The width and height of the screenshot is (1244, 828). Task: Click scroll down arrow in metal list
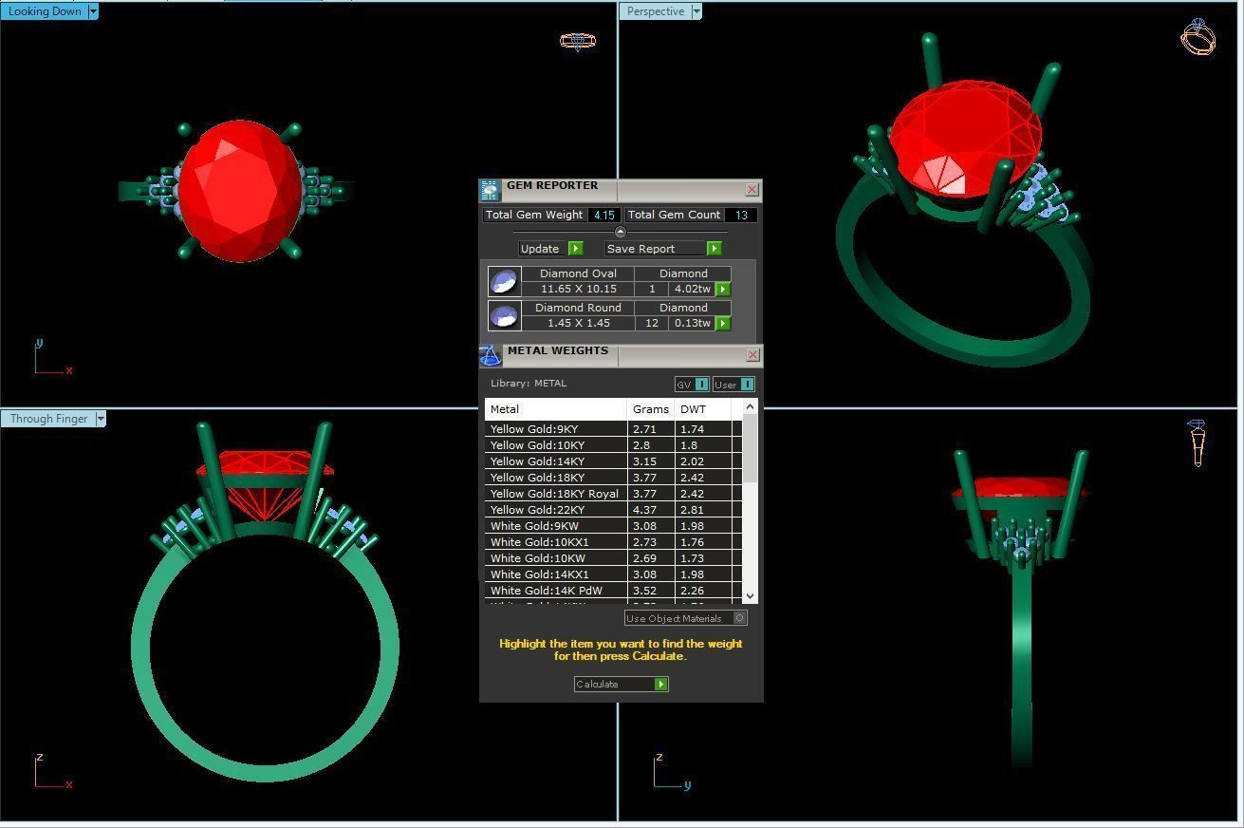751,595
